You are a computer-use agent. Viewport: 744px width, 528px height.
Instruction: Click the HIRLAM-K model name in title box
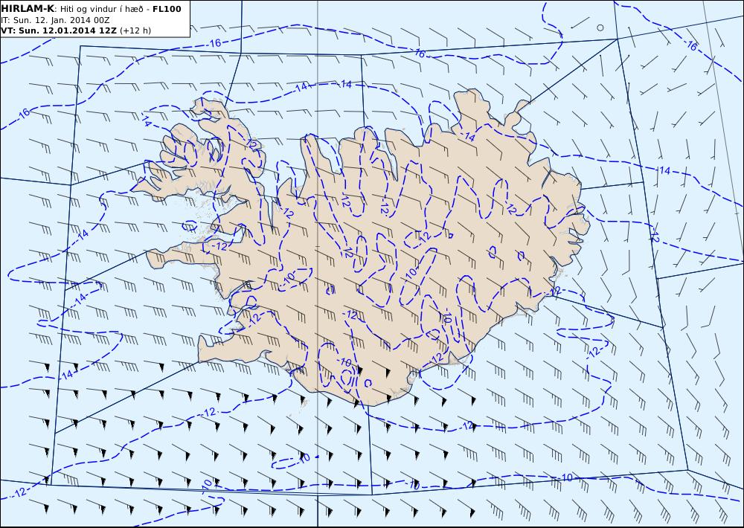click(x=28, y=9)
